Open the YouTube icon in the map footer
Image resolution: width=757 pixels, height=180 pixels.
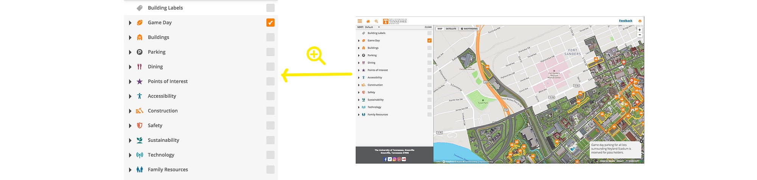[x=404, y=159]
